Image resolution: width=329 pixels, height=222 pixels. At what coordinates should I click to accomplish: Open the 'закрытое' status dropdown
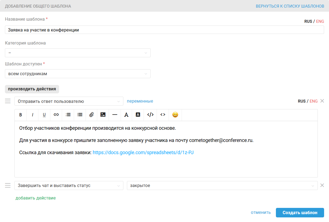click(222, 186)
